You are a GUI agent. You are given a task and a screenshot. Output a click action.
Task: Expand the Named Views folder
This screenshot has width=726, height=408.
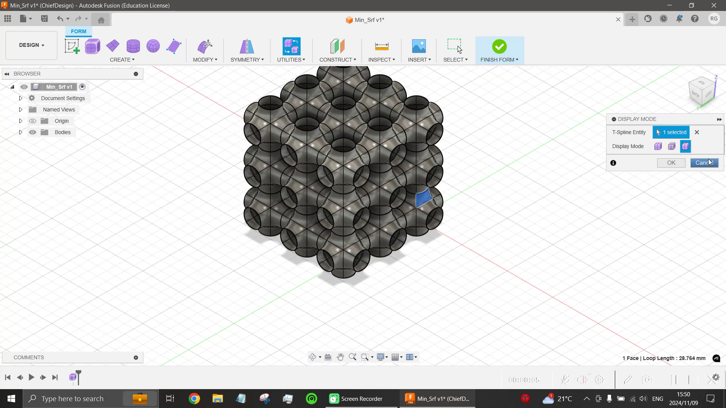[x=20, y=109]
